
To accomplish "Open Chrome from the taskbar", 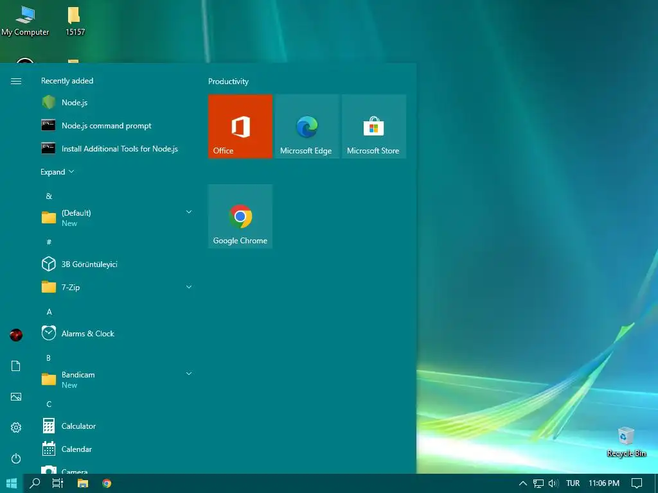I will point(107,483).
